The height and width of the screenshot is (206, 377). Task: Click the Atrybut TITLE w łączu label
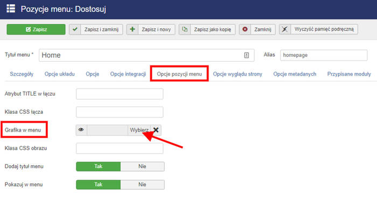(30, 94)
